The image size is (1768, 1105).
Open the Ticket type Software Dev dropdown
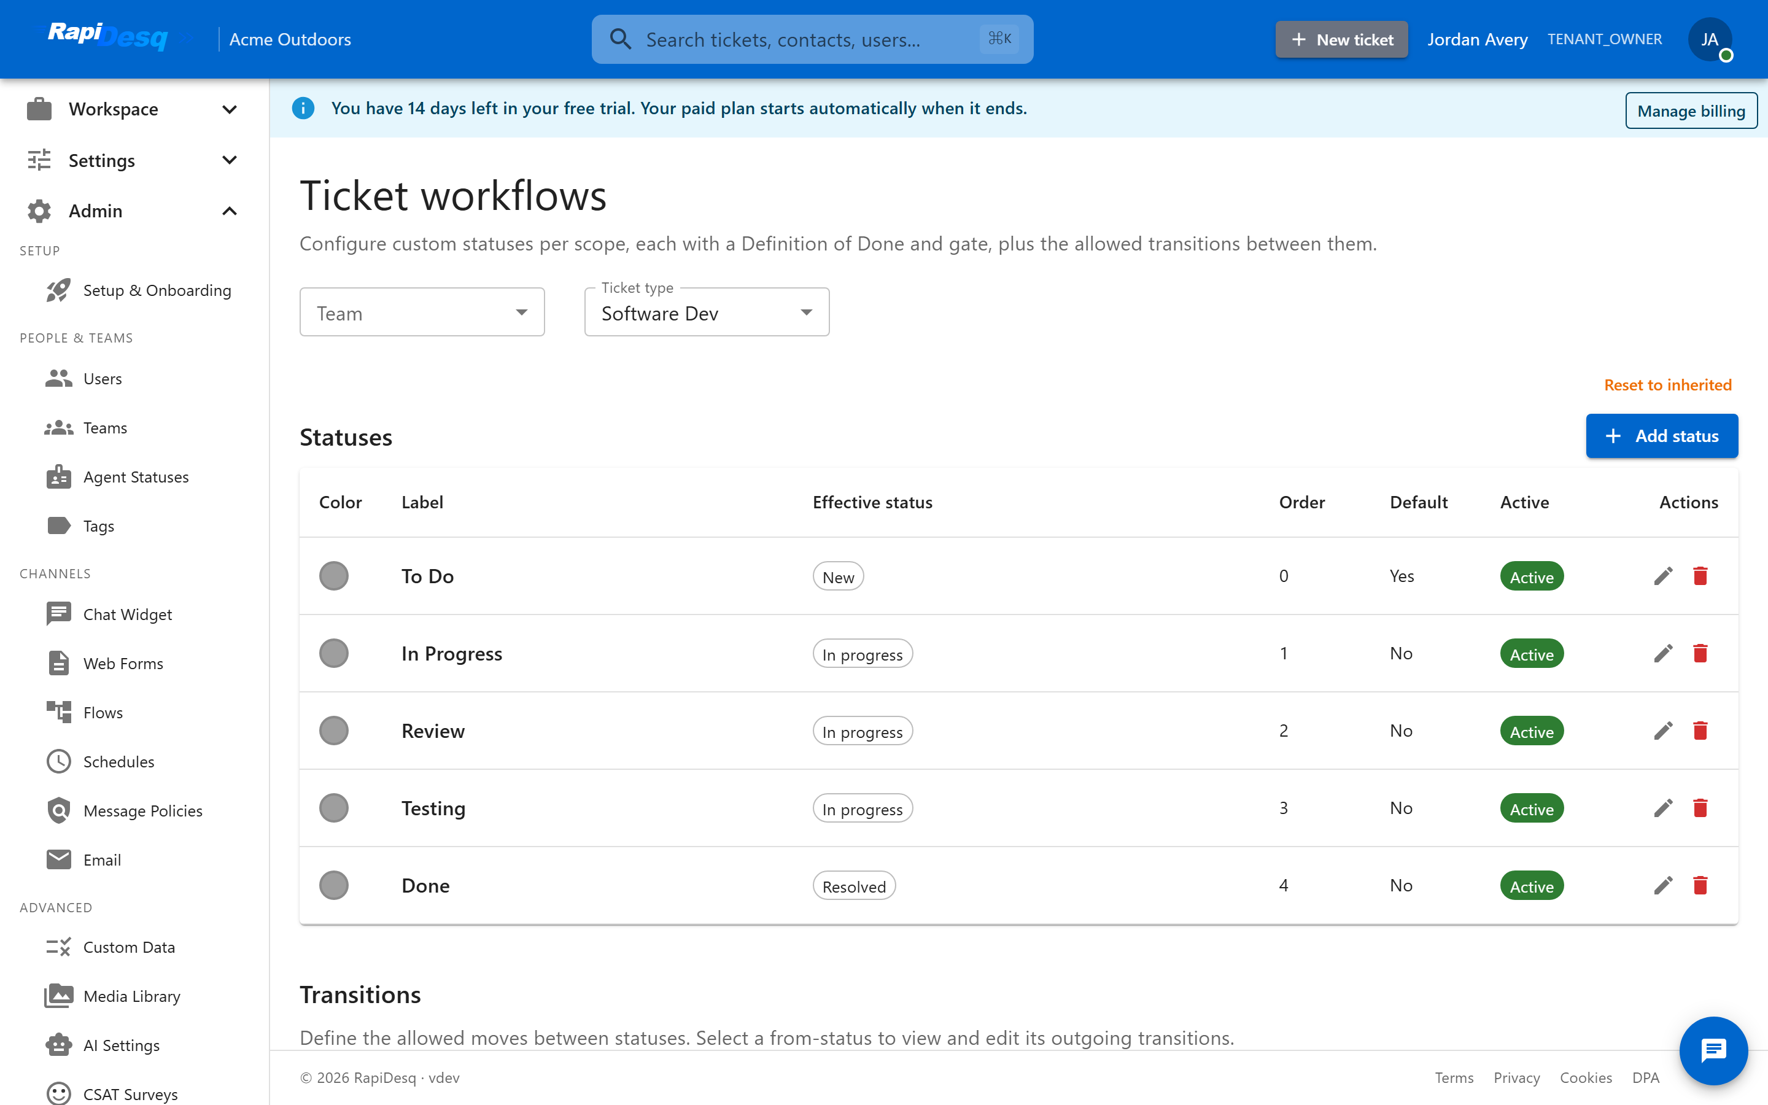coord(707,312)
